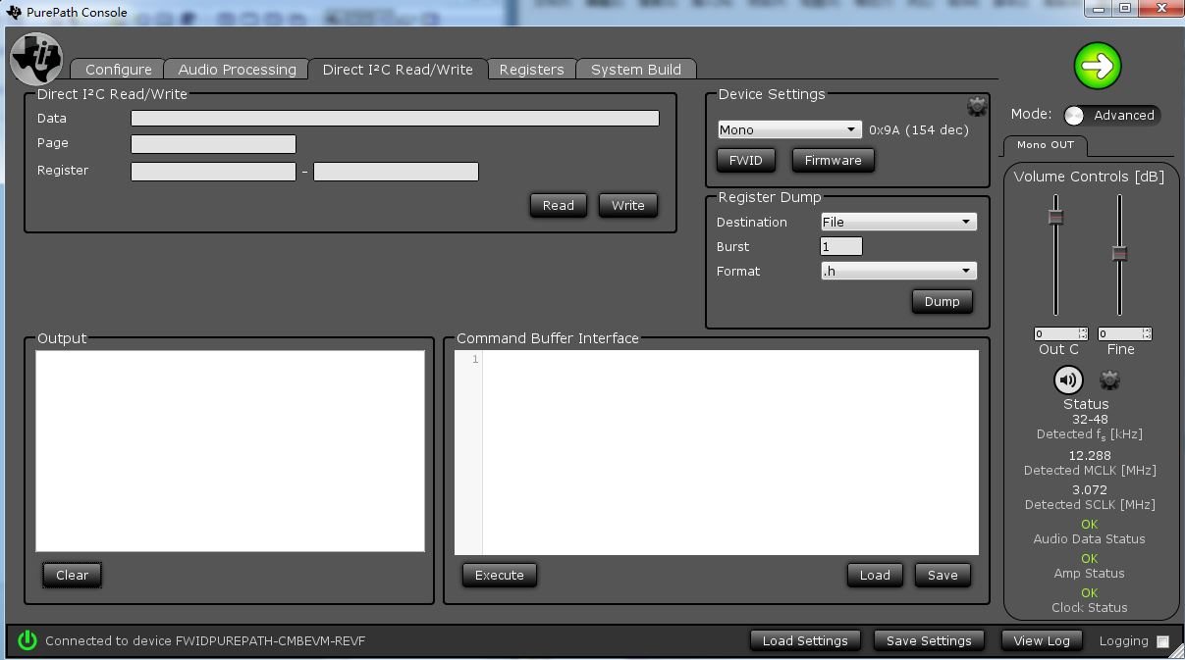Clear the Output panel
This screenshot has height=660, width=1185.
pyautogui.click(x=72, y=575)
